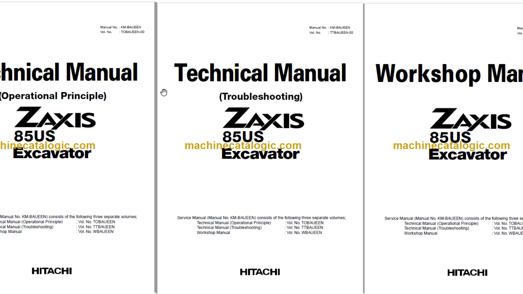Click 'Manual No. : KM-BAUEEN' on the Operational Principle page

(x=121, y=27)
